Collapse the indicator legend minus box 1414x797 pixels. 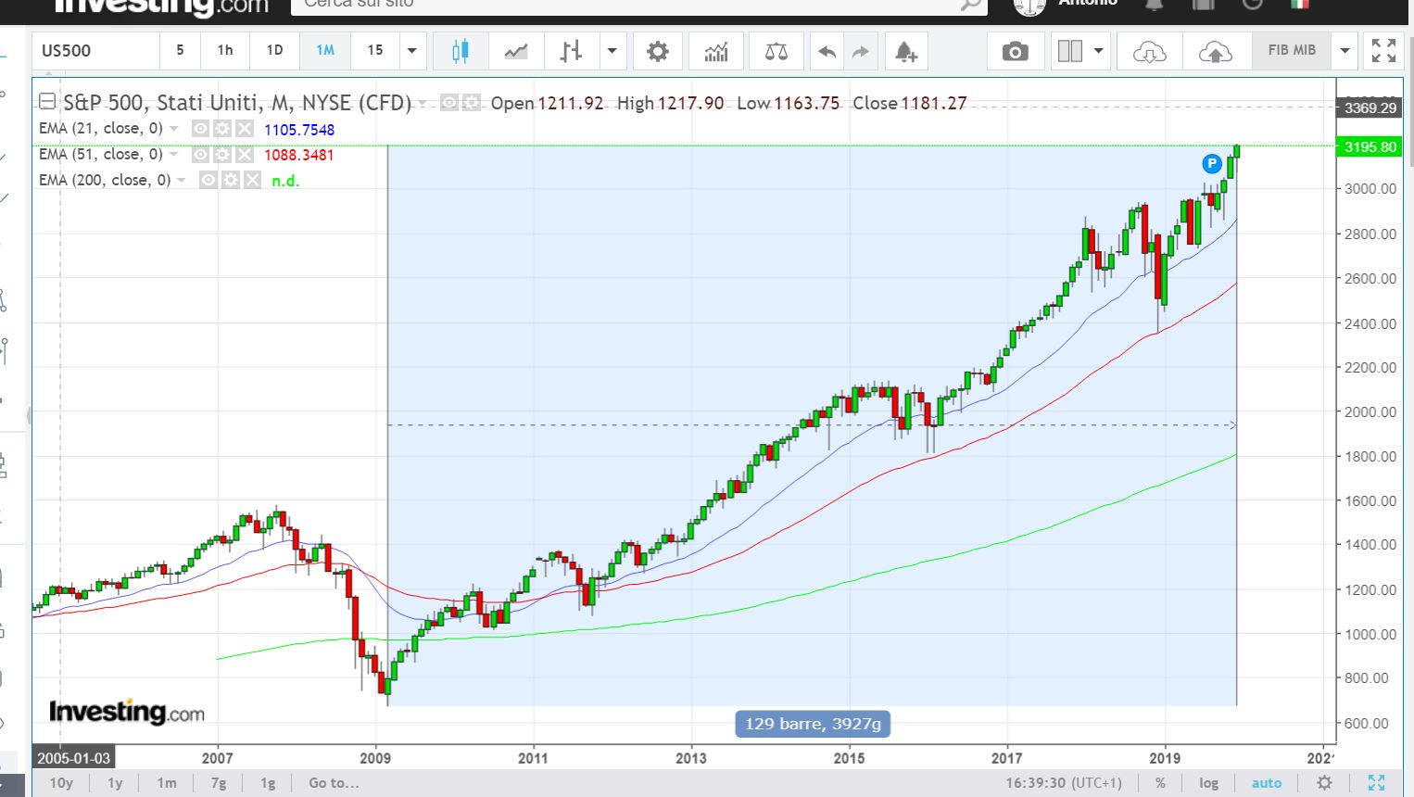(x=47, y=102)
